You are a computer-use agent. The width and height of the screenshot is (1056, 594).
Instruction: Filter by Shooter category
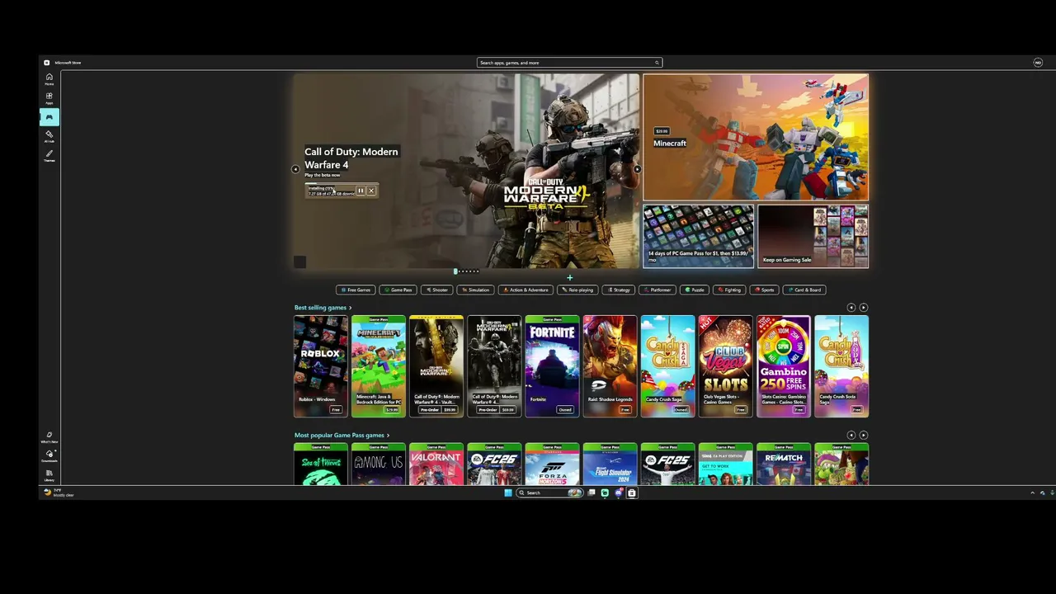point(437,290)
